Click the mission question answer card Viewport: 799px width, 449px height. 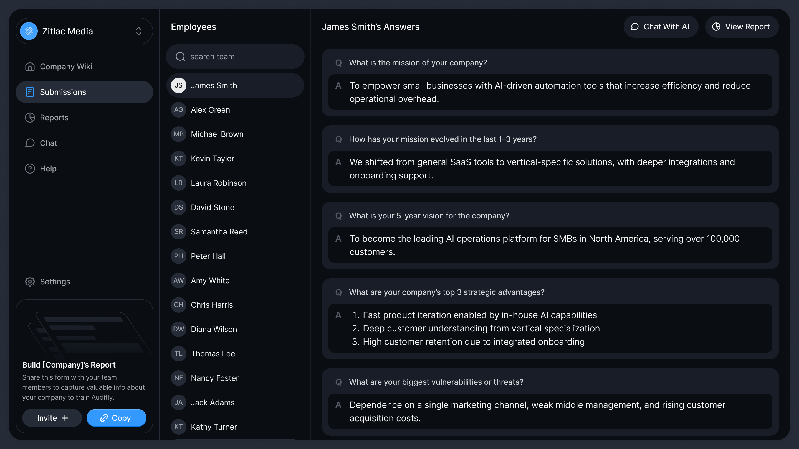[550, 92]
